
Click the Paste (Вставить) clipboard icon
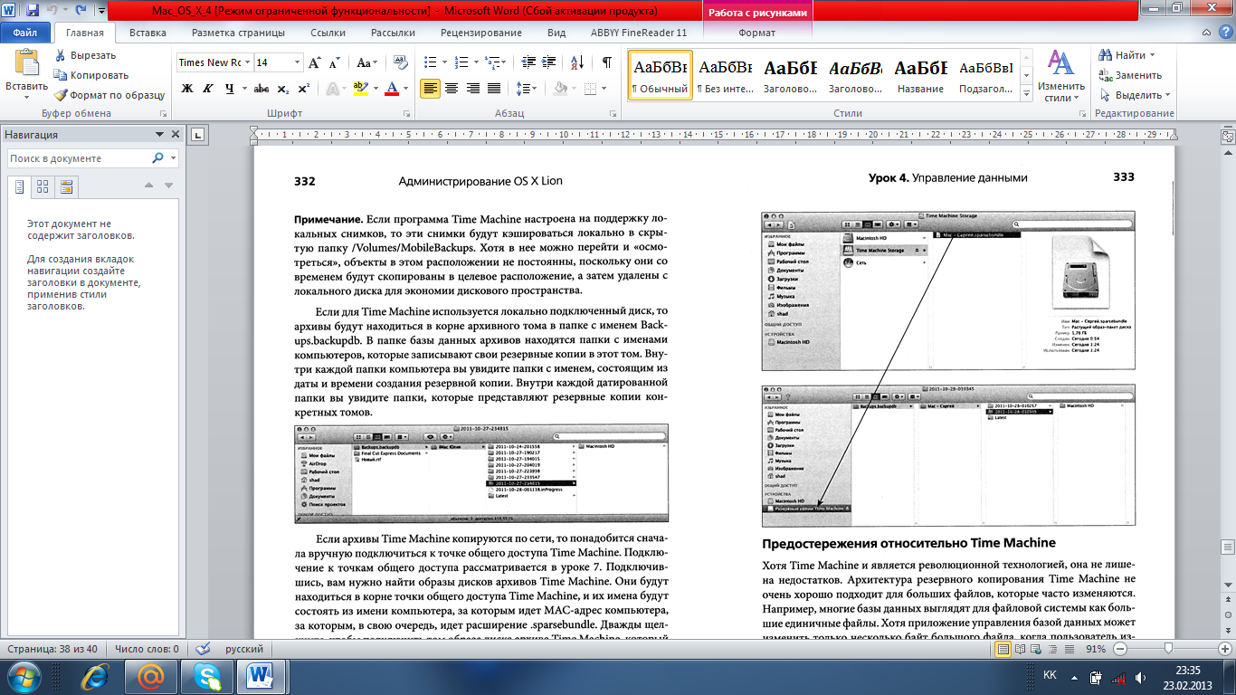coord(27,64)
